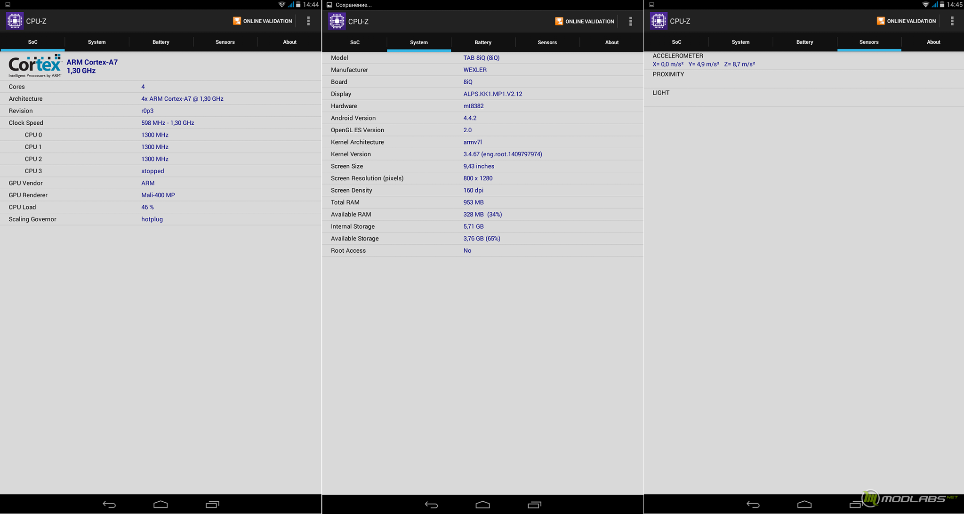
Task: Tap recent apps button in middle screen
Action: [534, 505]
